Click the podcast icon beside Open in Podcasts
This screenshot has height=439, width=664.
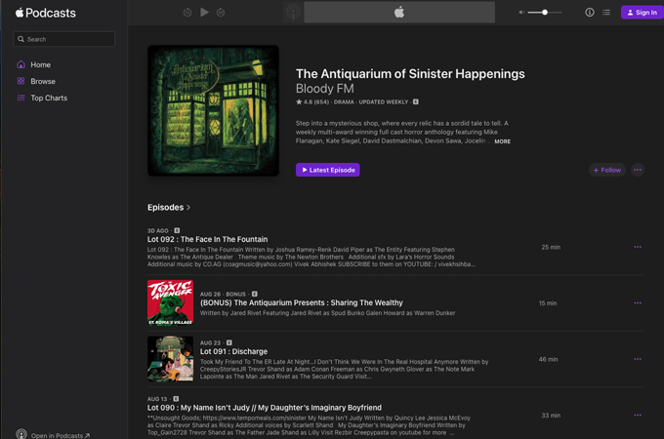[x=21, y=434]
